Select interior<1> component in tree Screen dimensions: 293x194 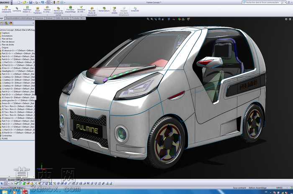tap(18, 118)
